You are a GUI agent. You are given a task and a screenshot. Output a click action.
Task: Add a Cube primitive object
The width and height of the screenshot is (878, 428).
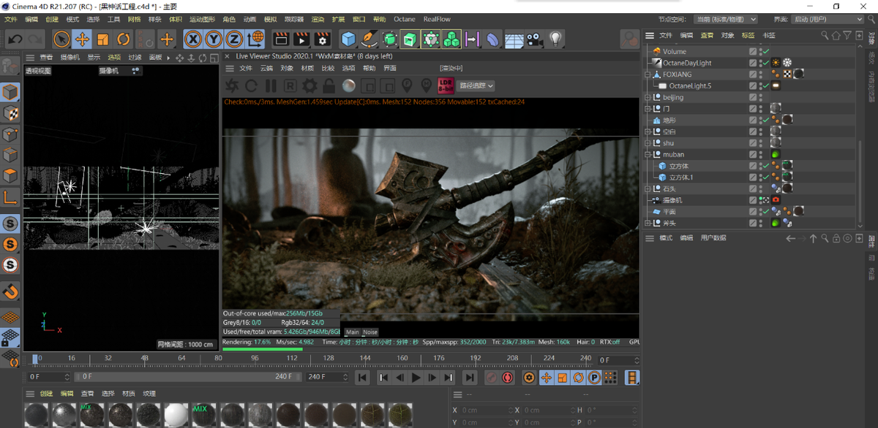click(348, 39)
